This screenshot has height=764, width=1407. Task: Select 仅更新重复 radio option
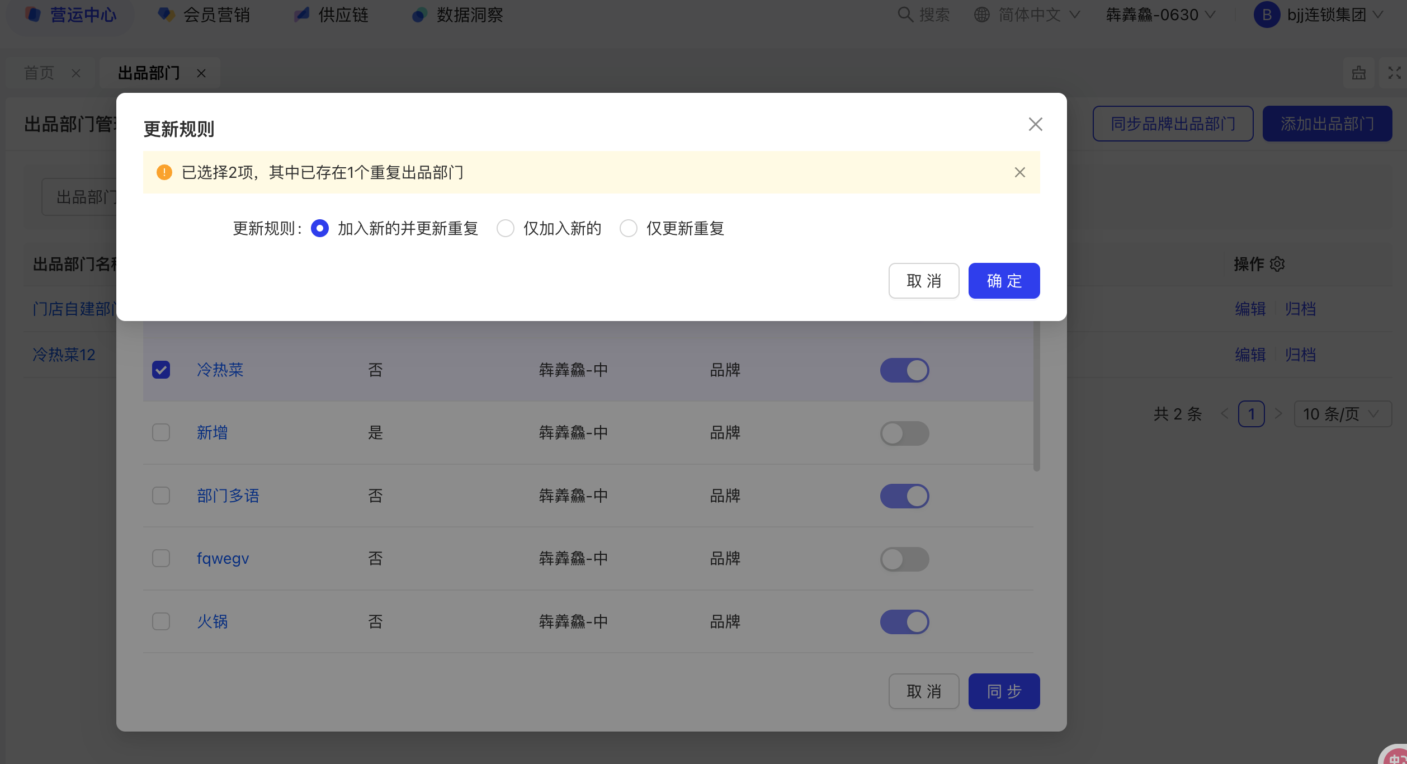tap(629, 228)
